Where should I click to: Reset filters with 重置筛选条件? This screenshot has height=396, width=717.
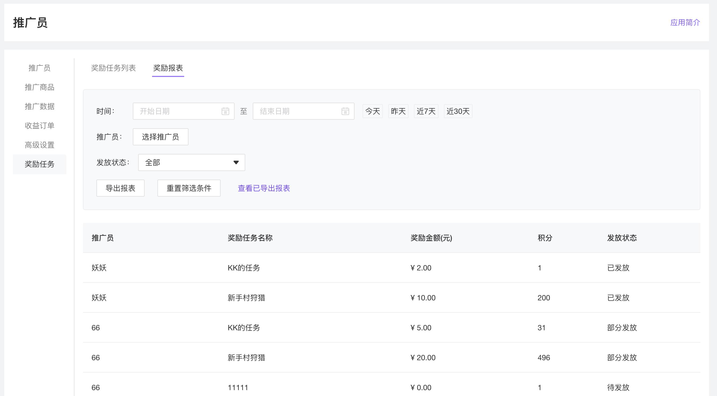point(189,188)
